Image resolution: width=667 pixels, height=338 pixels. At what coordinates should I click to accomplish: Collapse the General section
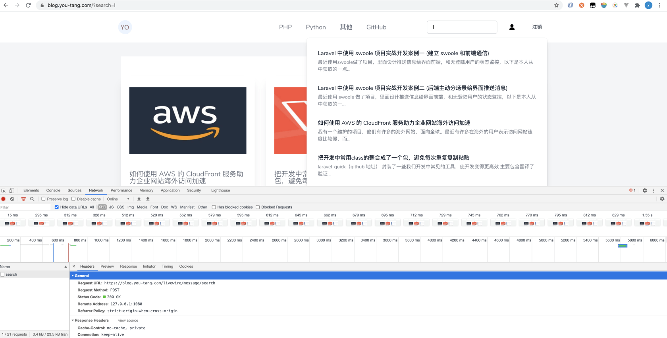click(73, 276)
